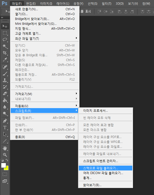The height and width of the screenshot is (195, 154).
Task: Select the Lasso tool
Action: (x=5, y=39)
